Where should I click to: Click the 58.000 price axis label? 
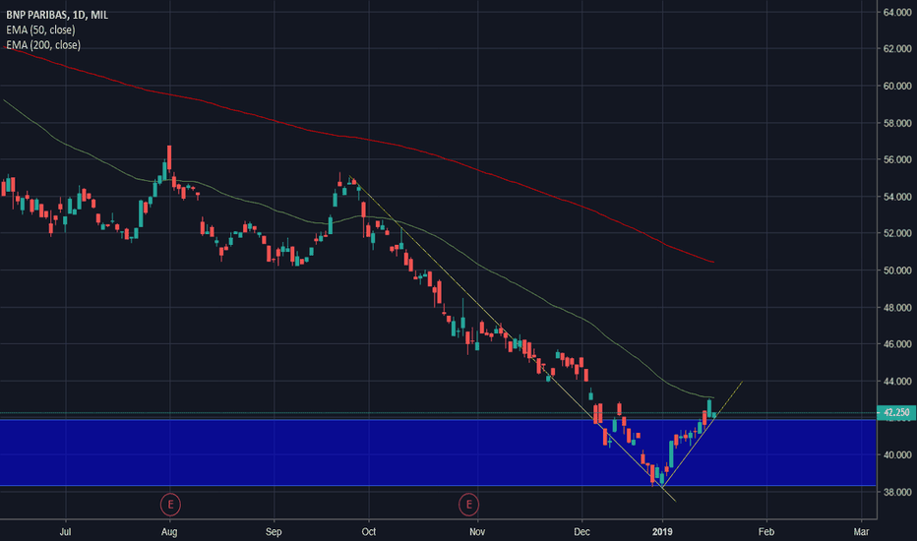pyautogui.click(x=897, y=123)
